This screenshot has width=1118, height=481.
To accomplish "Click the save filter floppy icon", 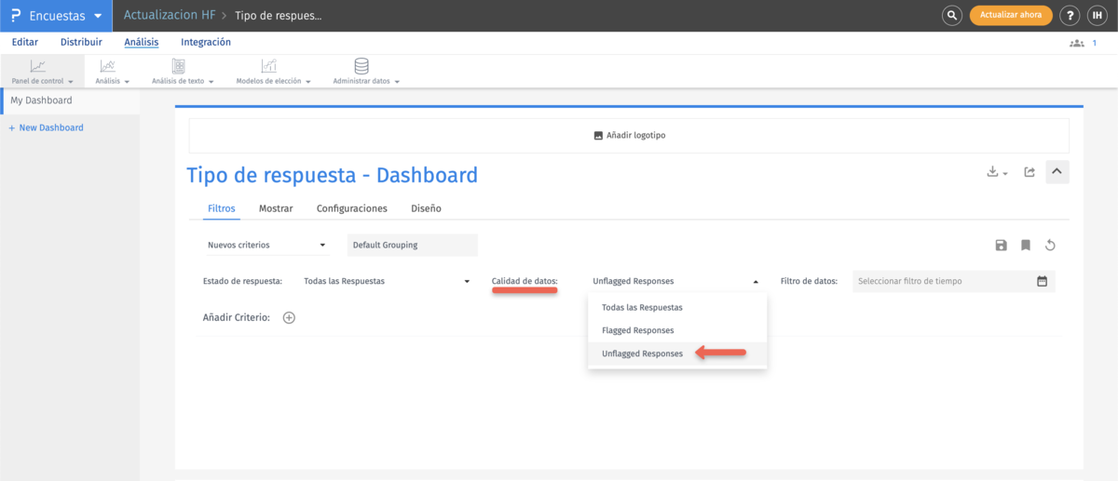I will (x=1001, y=246).
